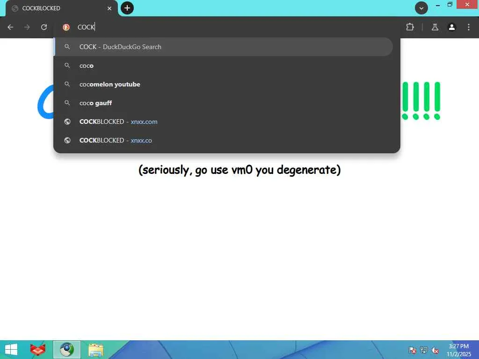Click the network tray icon
479x359 pixels.
424,350
